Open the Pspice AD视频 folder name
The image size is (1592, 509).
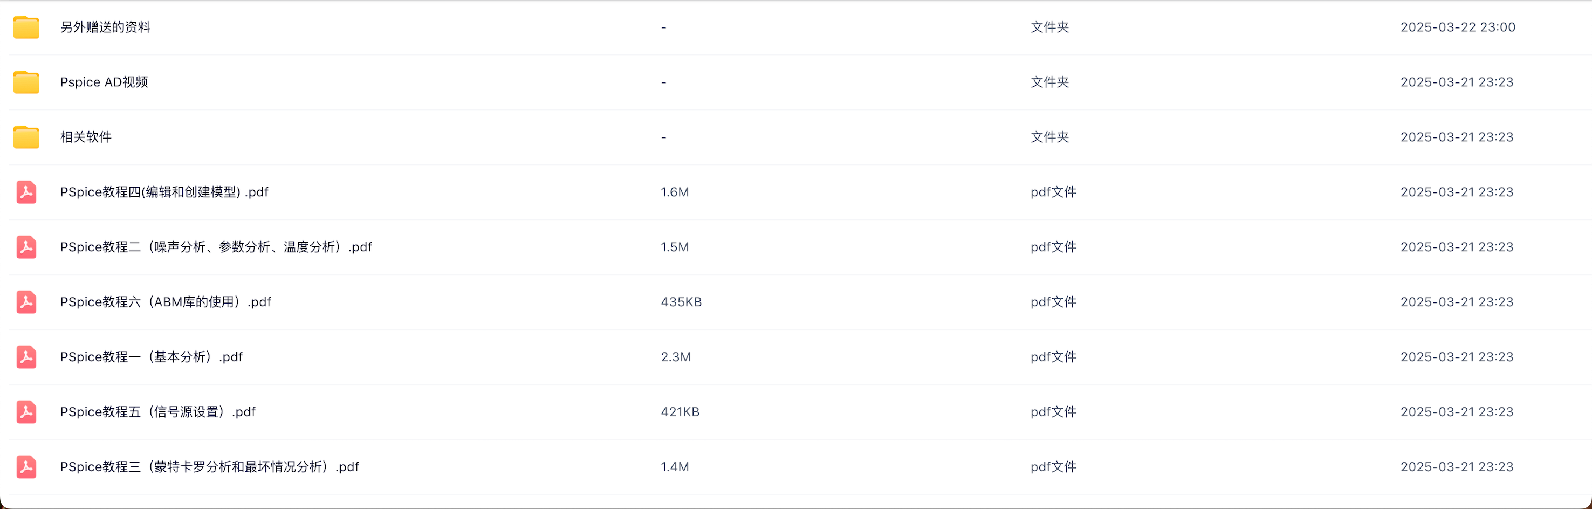[104, 82]
